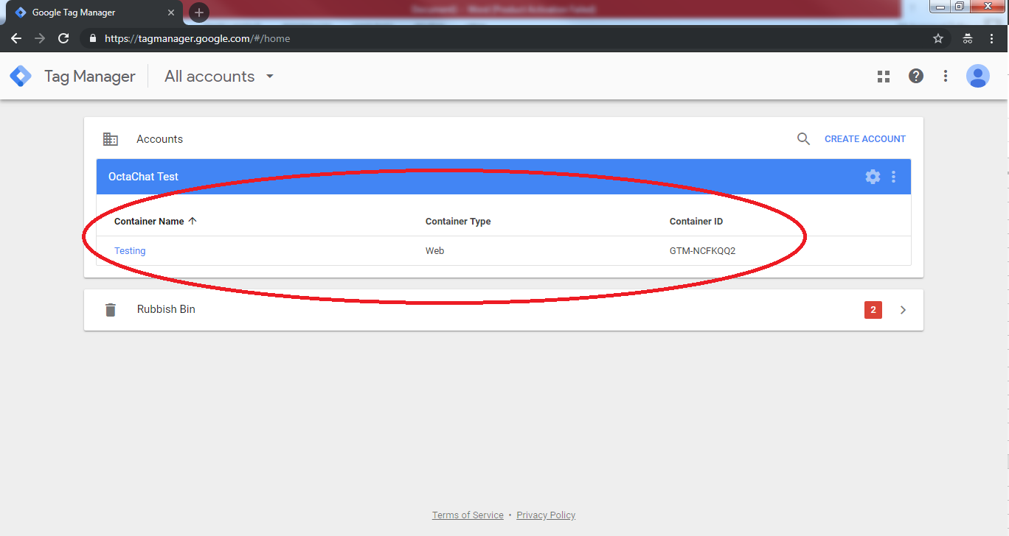The width and height of the screenshot is (1009, 536).
Task: Open the header three-dot more options menu
Action: (x=946, y=76)
